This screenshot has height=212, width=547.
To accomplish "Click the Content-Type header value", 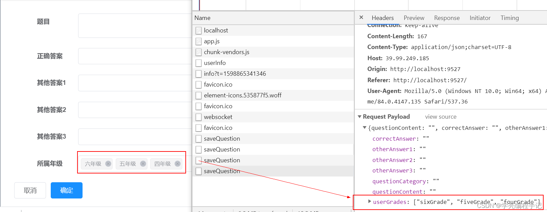I will pyautogui.click(x=461, y=47).
